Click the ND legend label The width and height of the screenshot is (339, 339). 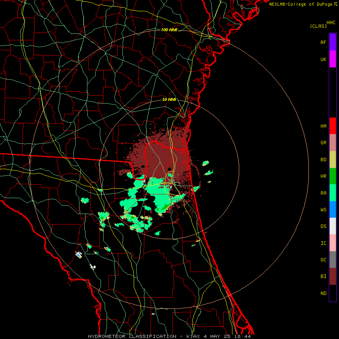[x=323, y=293]
